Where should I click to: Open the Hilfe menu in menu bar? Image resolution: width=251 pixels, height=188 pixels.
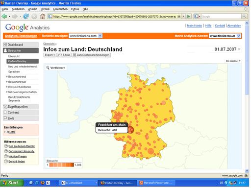tap(85, 9)
